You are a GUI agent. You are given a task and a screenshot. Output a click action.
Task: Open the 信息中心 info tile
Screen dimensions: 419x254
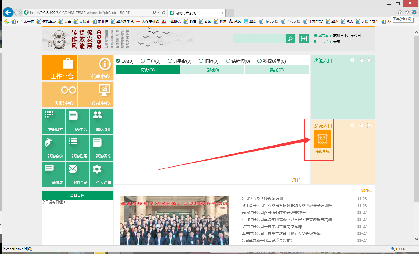click(x=95, y=68)
